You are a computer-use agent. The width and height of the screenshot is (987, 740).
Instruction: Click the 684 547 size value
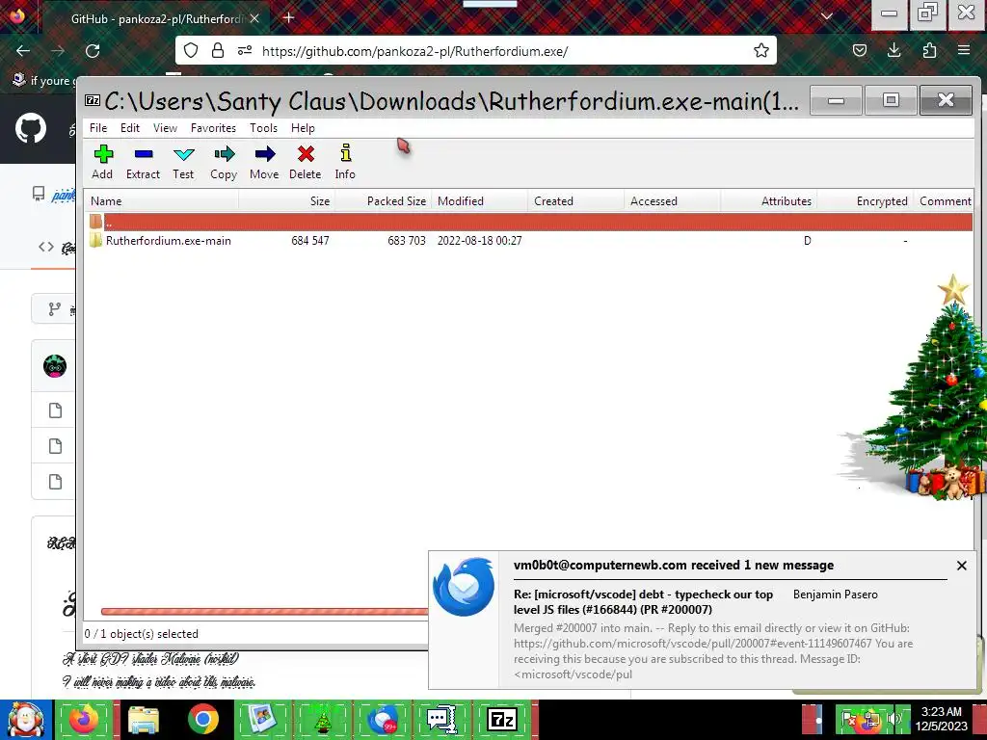point(309,240)
